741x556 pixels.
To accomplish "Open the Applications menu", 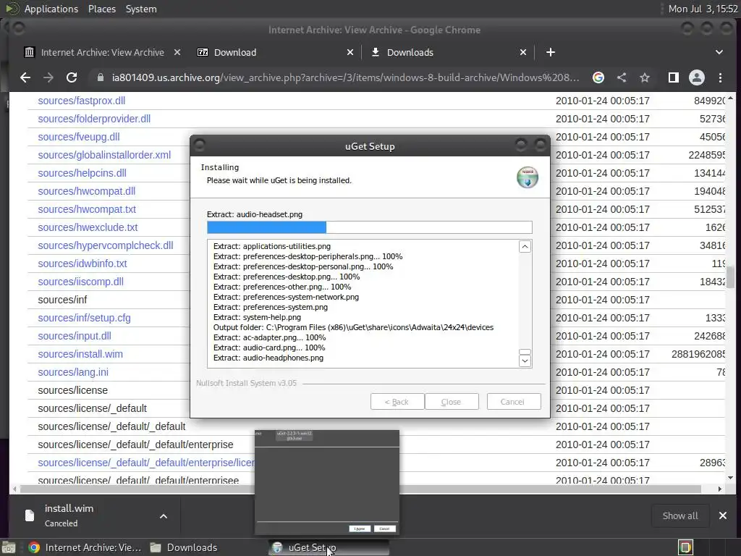I will 51,9.
